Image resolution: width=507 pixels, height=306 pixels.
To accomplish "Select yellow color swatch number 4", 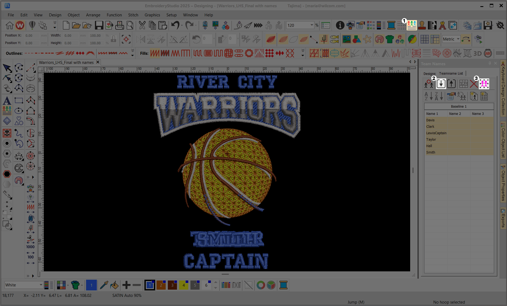I will click(184, 285).
